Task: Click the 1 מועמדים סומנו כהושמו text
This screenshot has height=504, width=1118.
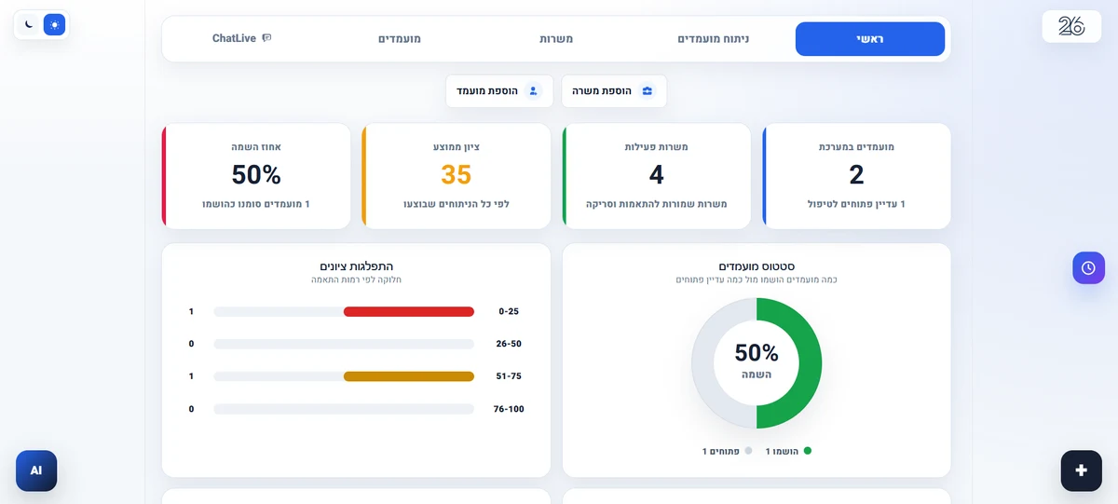Action: (x=256, y=204)
